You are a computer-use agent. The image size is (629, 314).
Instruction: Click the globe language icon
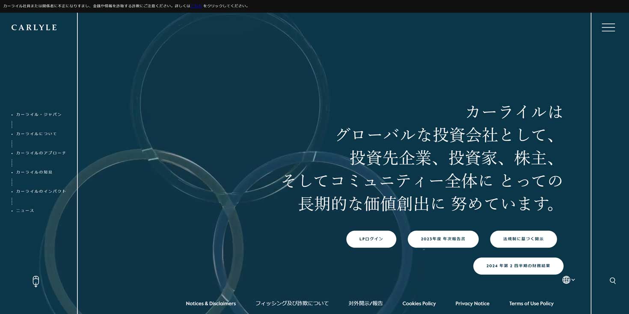coord(566,279)
